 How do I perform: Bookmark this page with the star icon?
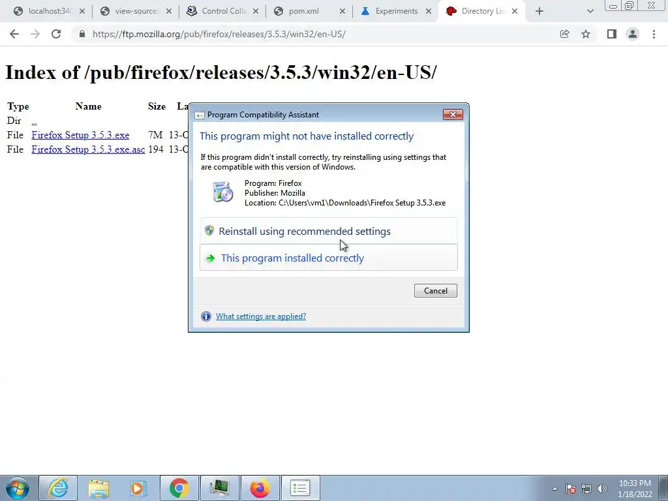coord(586,34)
